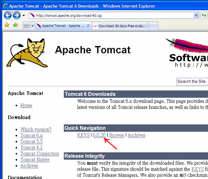
Task: Click the Apache Tomcat page title text
Action: pyautogui.click(x=93, y=50)
